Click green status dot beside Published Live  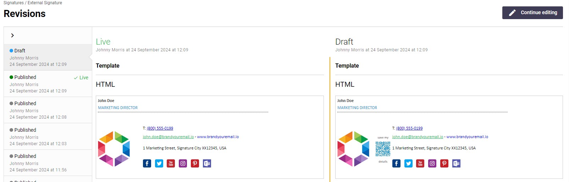point(11,77)
